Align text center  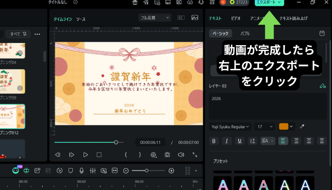pyautogui.click(x=309, y=141)
